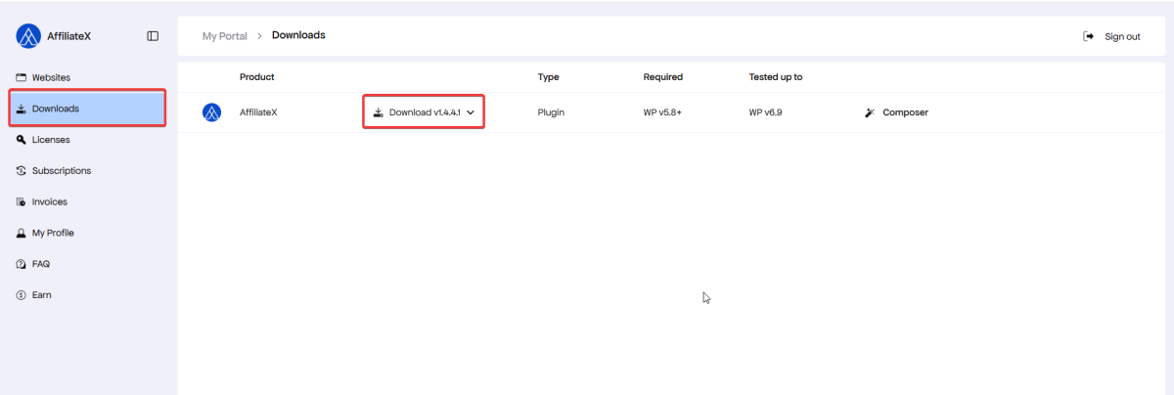Screen dimensions: 1174x395
Task: Click the Product column header
Action: coord(257,77)
